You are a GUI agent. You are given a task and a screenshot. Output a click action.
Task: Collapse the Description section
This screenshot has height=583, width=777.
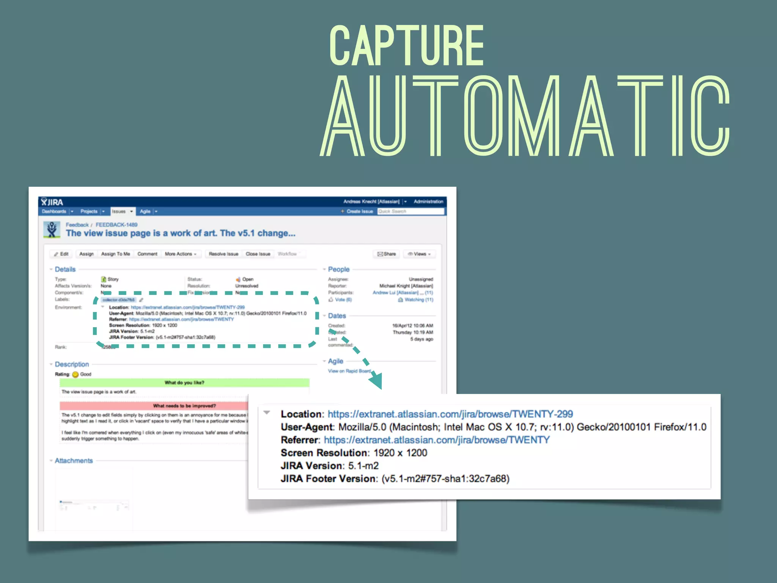click(x=51, y=364)
